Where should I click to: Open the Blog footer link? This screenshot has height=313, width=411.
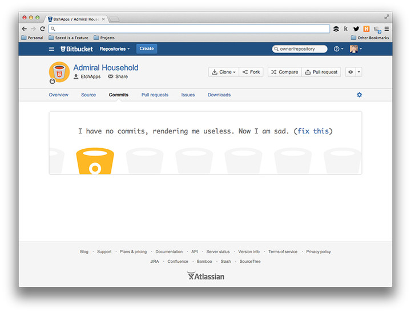84,252
